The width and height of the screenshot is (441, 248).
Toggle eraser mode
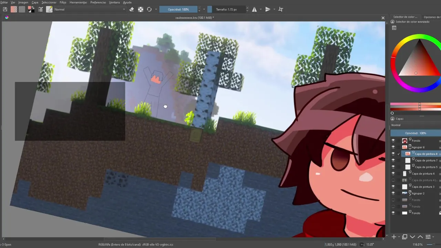(132, 10)
